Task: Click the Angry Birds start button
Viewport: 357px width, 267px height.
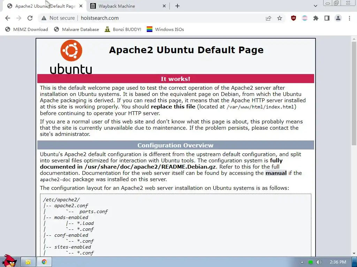Action: [9, 261]
